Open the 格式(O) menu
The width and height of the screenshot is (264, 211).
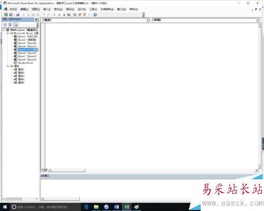point(58,9)
